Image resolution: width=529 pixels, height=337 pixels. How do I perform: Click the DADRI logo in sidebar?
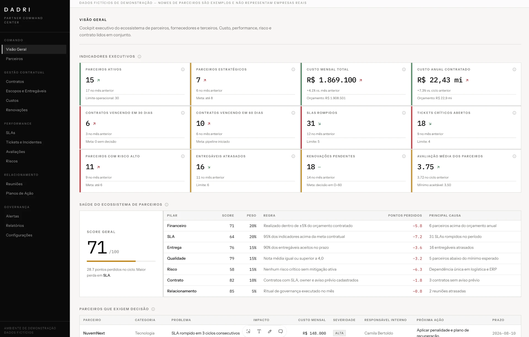click(x=17, y=10)
